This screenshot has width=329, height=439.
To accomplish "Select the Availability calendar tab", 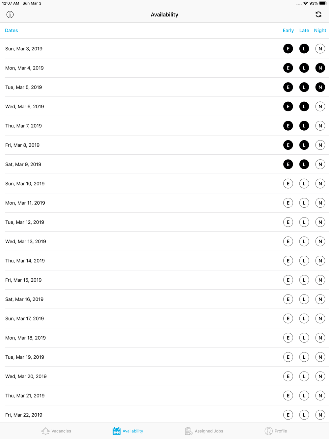I will click(x=128, y=431).
